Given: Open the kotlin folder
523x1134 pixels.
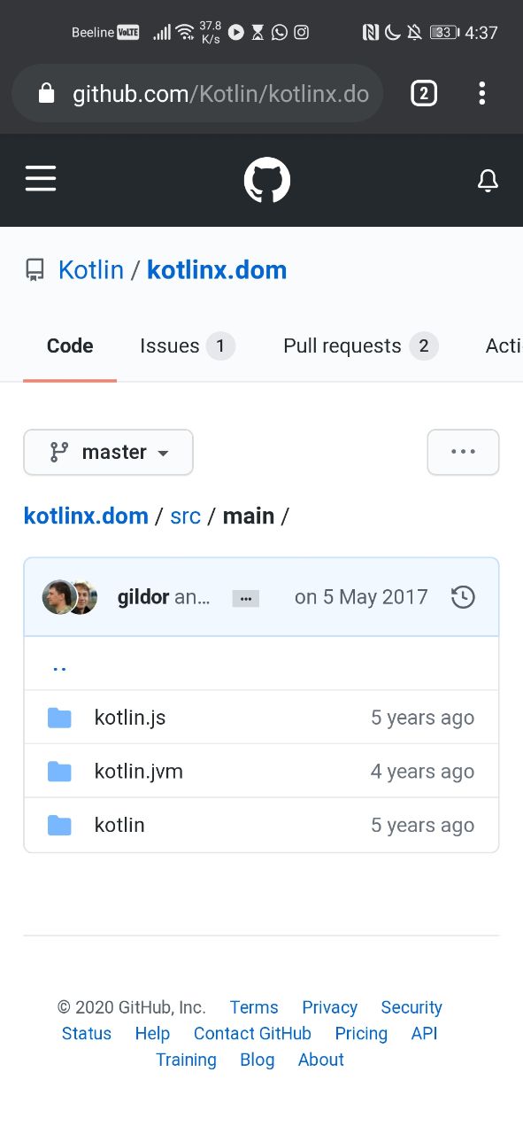Looking at the screenshot, I should (x=119, y=825).
